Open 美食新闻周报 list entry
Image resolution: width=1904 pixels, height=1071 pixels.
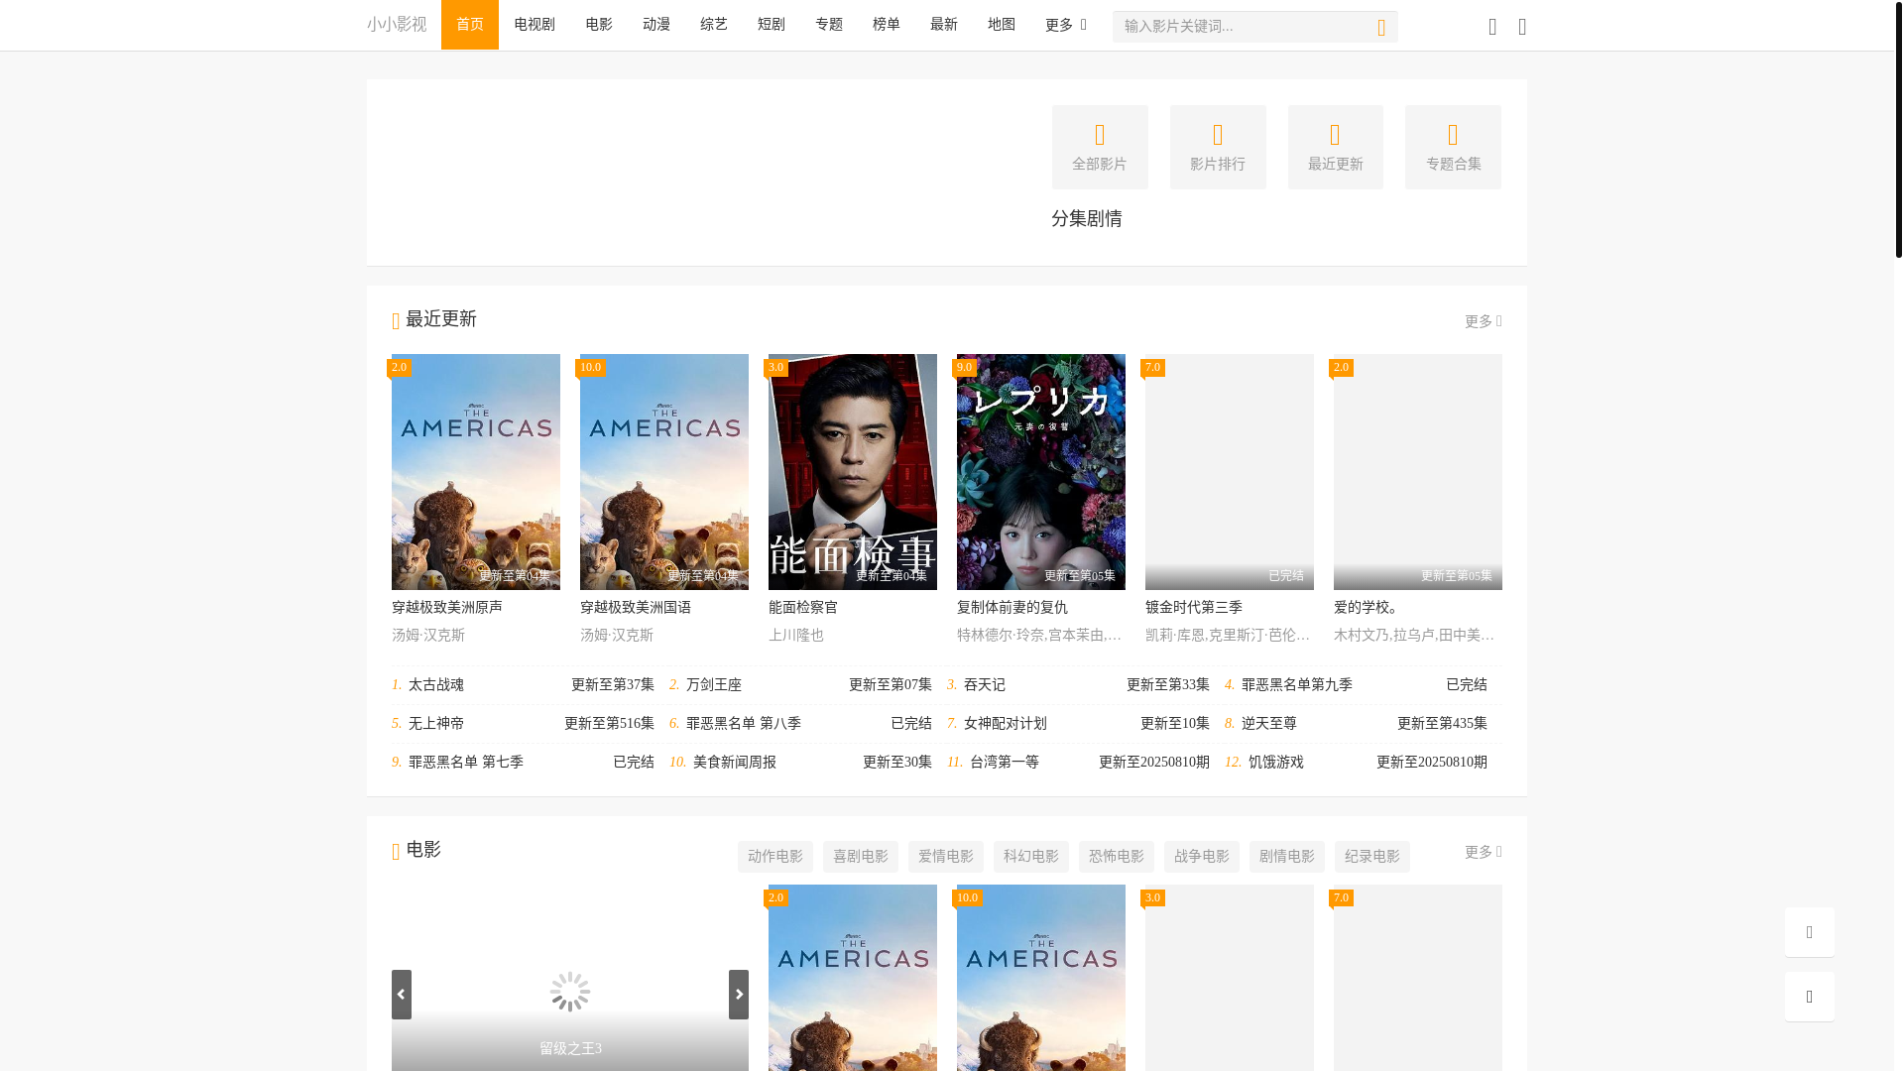(800, 763)
